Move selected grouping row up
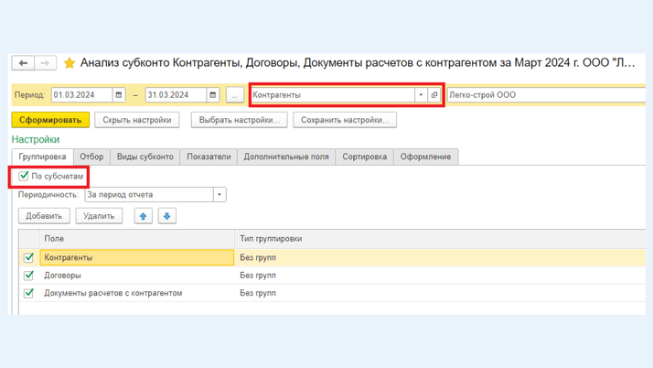Viewport: 653px width, 368px height. pyautogui.click(x=144, y=216)
